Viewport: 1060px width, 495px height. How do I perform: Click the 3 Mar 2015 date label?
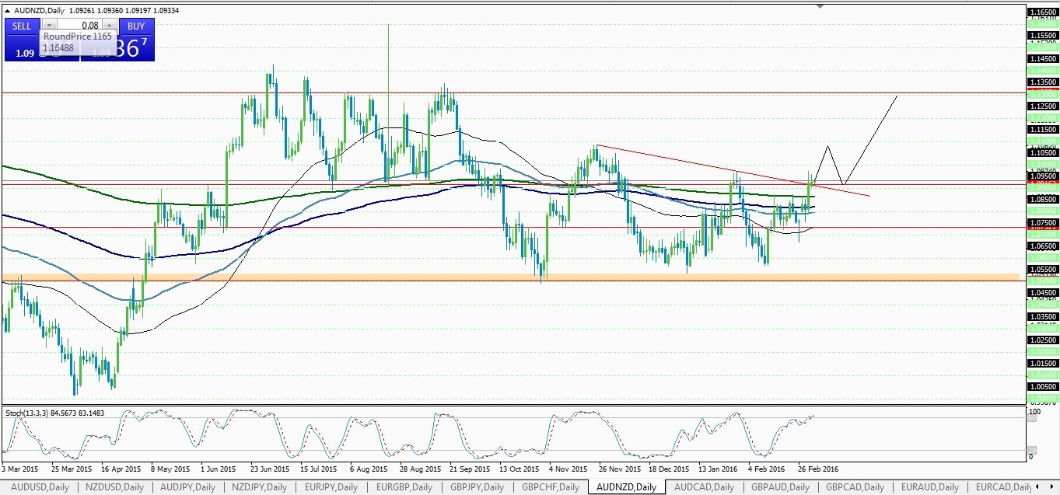[20, 469]
